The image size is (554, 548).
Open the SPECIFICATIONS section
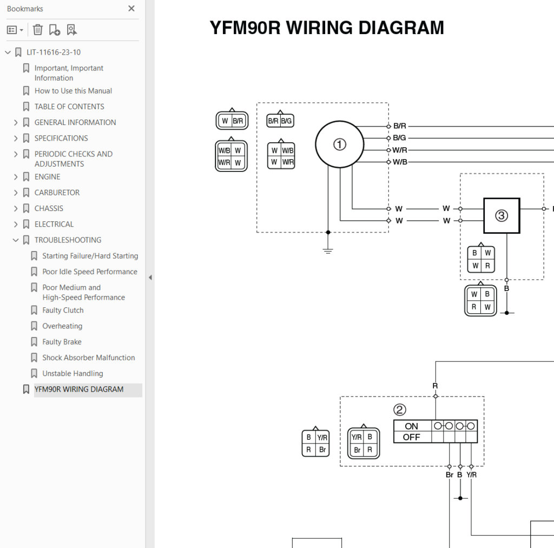[61, 138]
